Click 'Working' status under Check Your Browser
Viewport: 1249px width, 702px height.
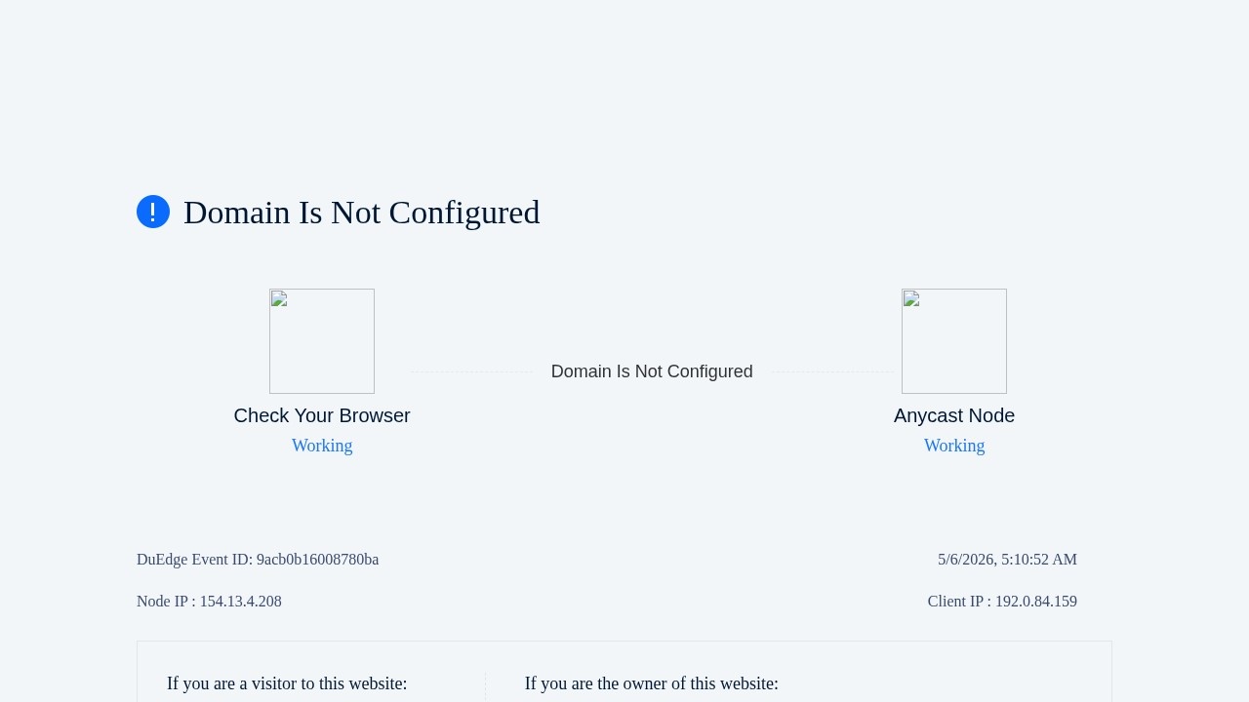coord(322,446)
